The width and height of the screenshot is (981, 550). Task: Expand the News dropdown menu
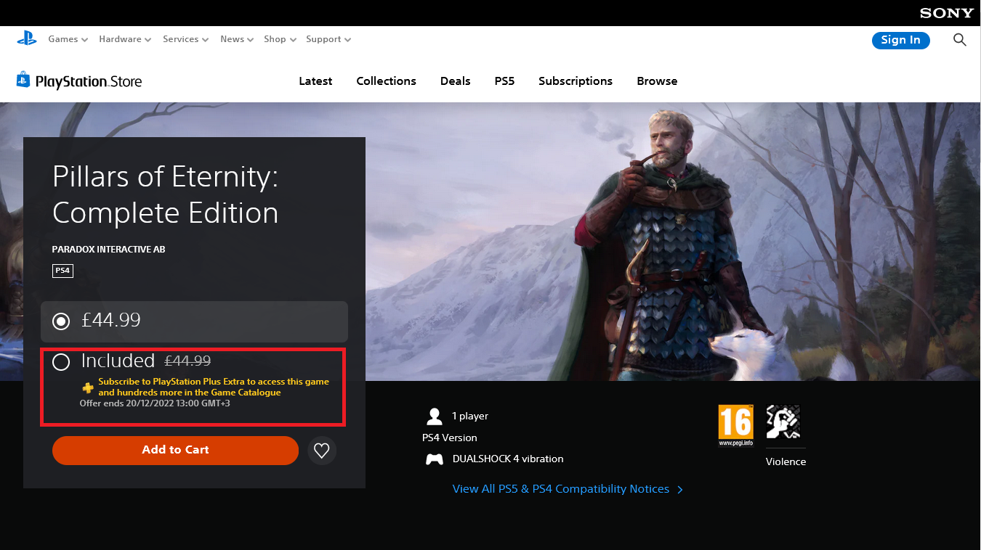[237, 39]
